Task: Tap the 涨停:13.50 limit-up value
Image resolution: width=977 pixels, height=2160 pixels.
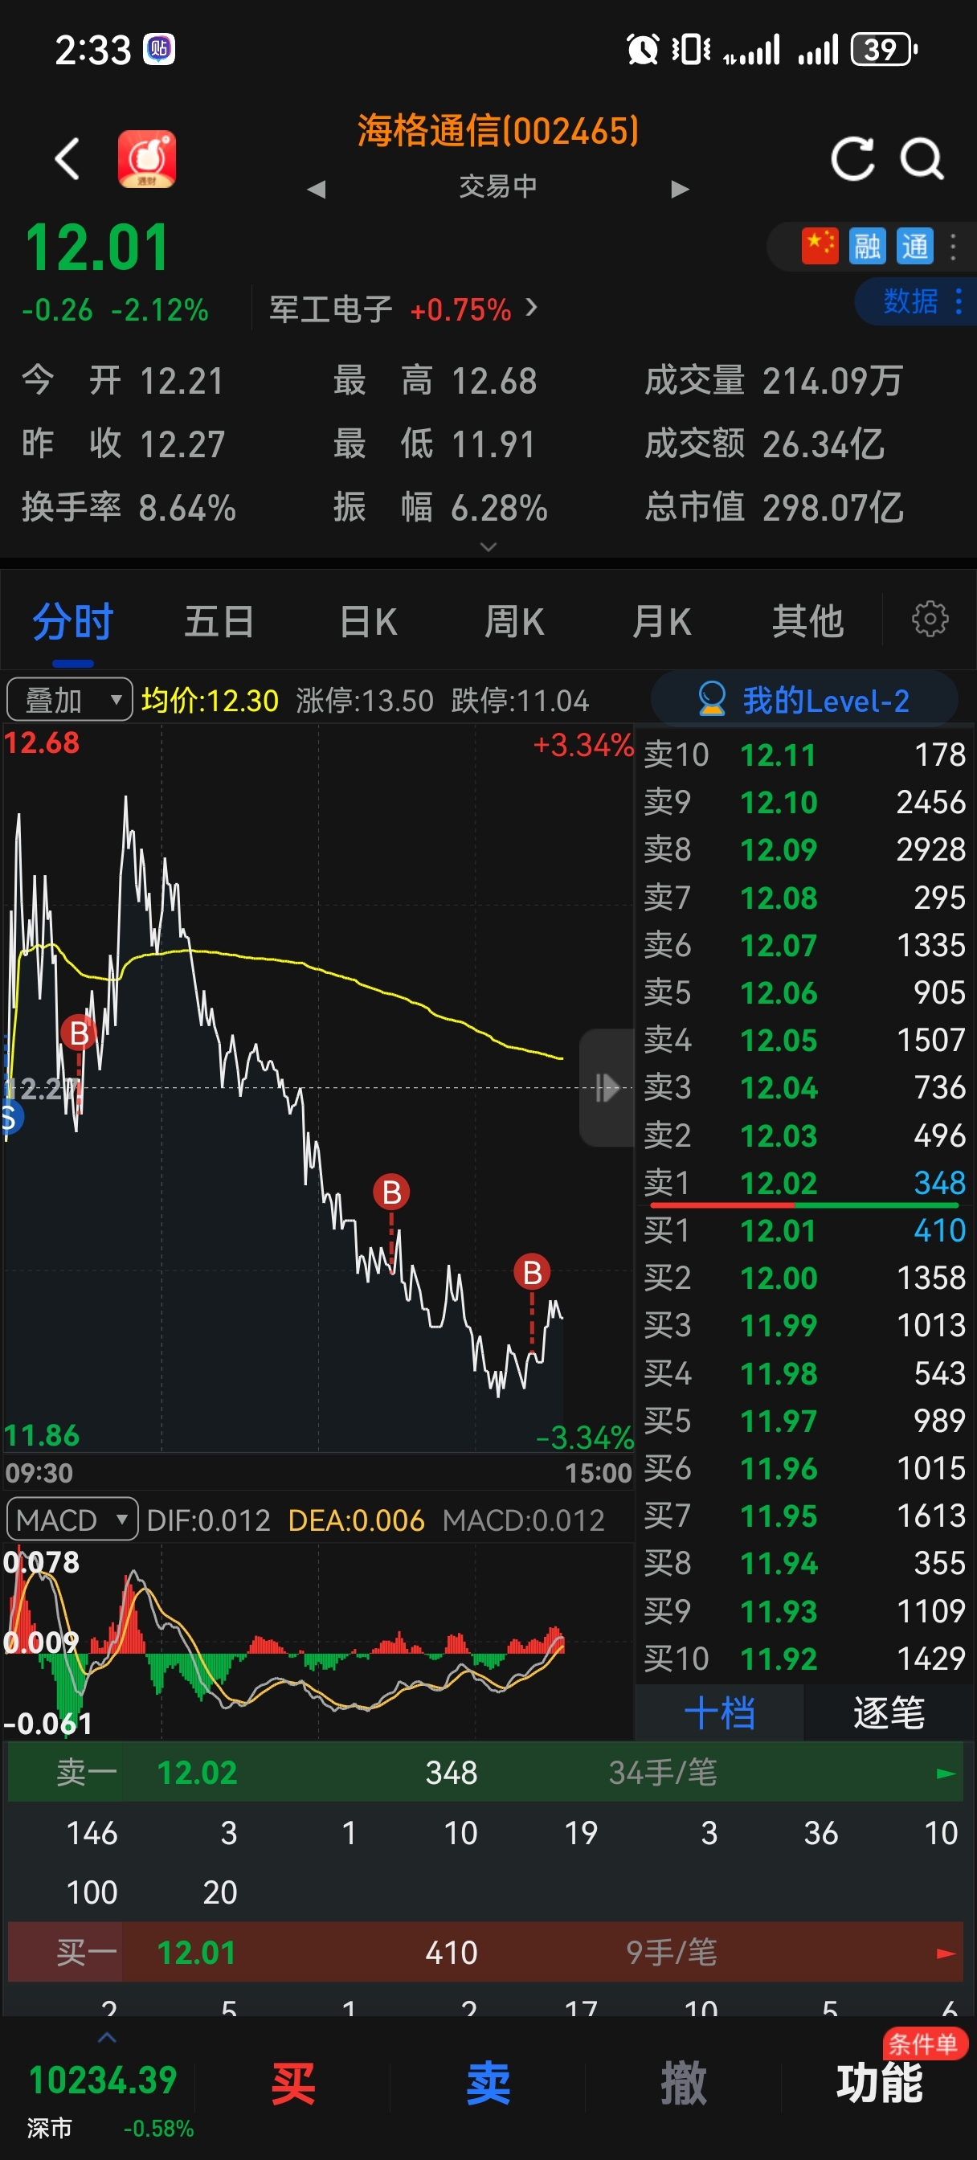Action: 365,700
